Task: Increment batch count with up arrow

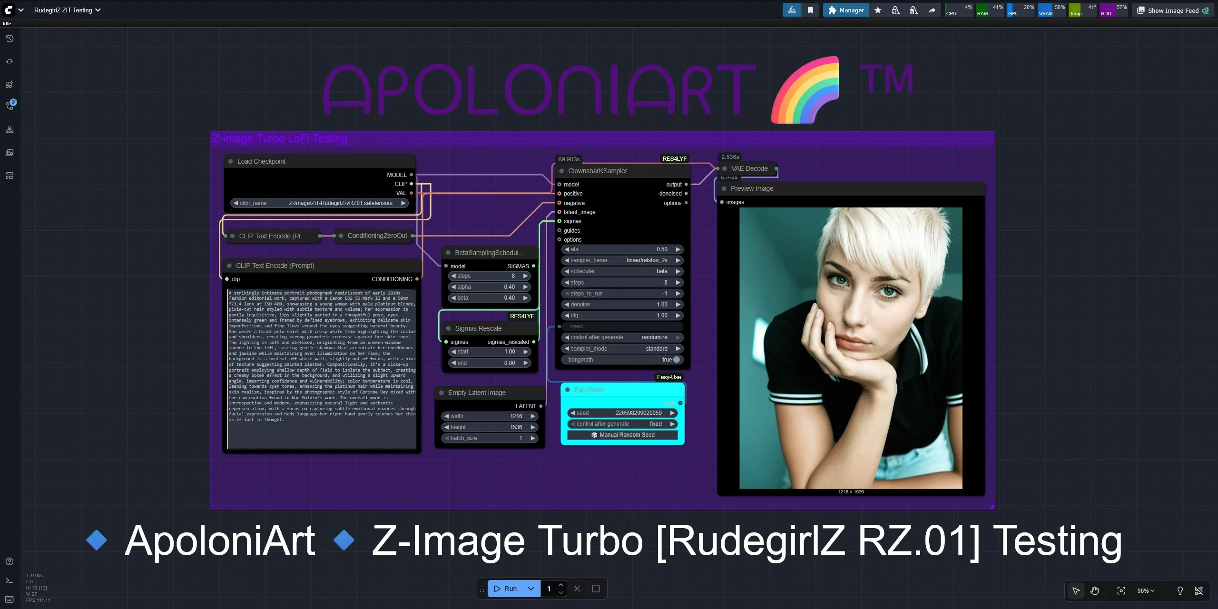Action: 561,585
